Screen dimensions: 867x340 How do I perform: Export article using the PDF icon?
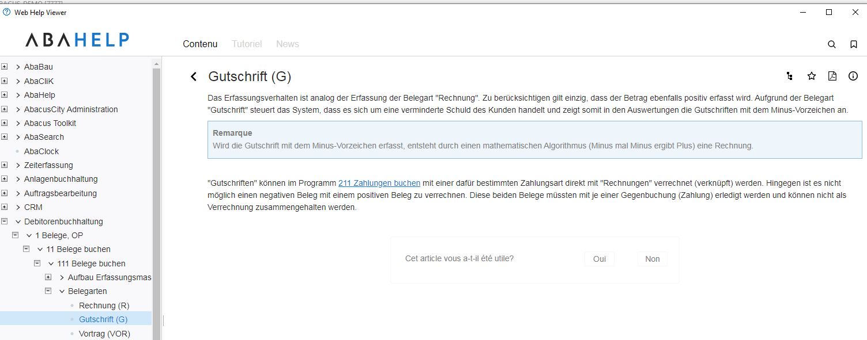(832, 76)
